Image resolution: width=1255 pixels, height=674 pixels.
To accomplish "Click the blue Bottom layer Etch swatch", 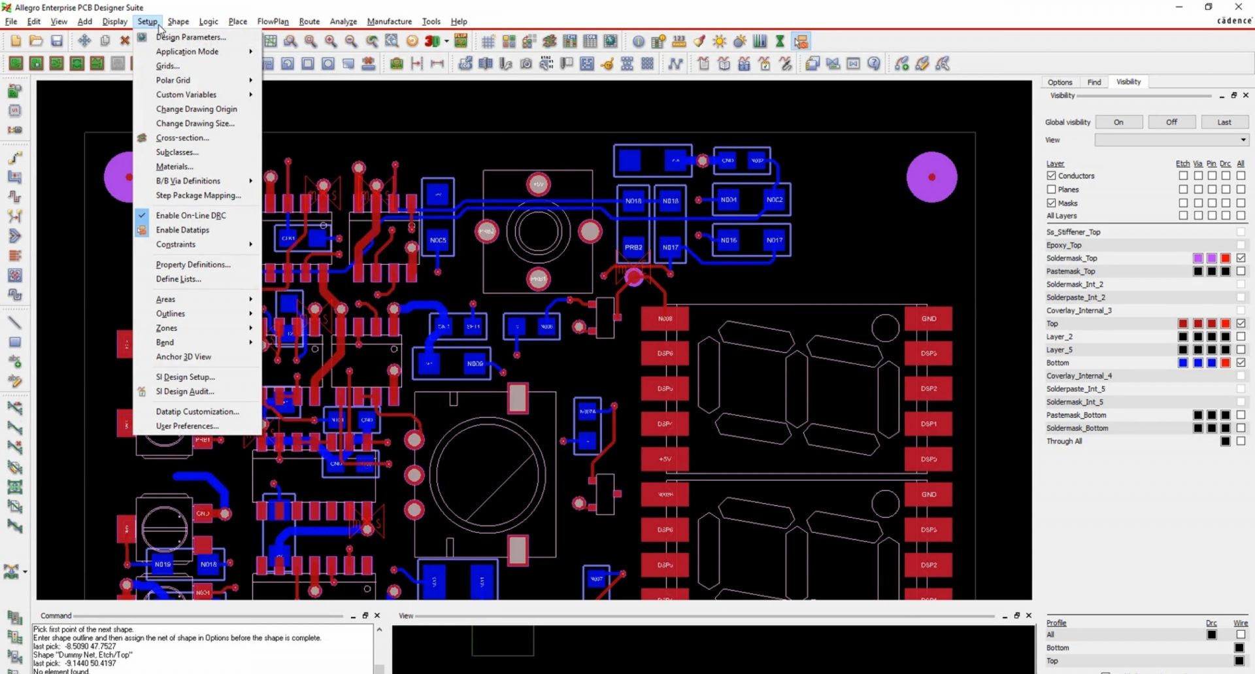I will (x=1182, y=363).
